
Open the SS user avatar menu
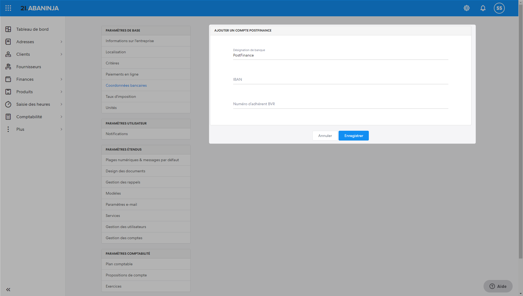click(499, 8)
